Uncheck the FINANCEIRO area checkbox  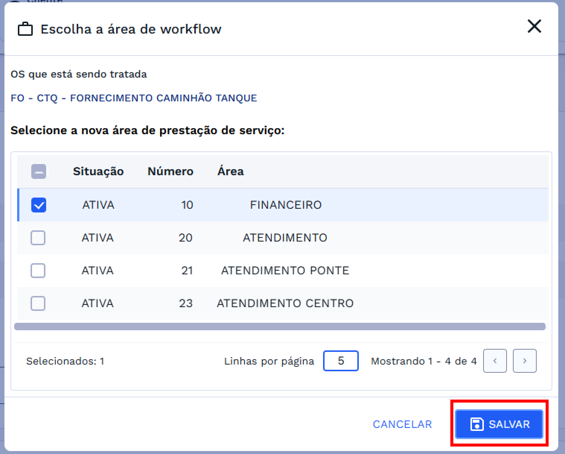[x=38, y=205]
